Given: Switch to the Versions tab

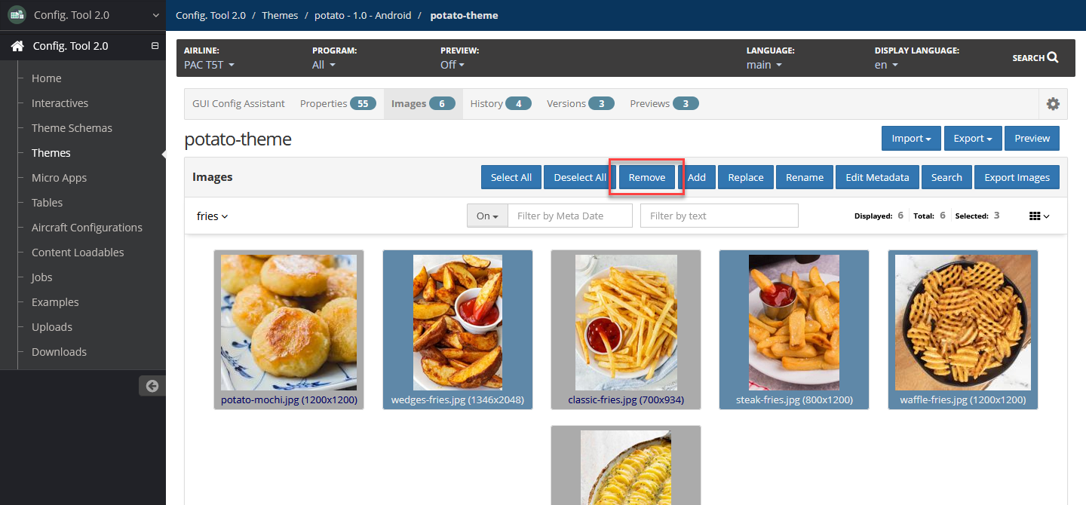Looking at the screenshot, I should (580, 104).
